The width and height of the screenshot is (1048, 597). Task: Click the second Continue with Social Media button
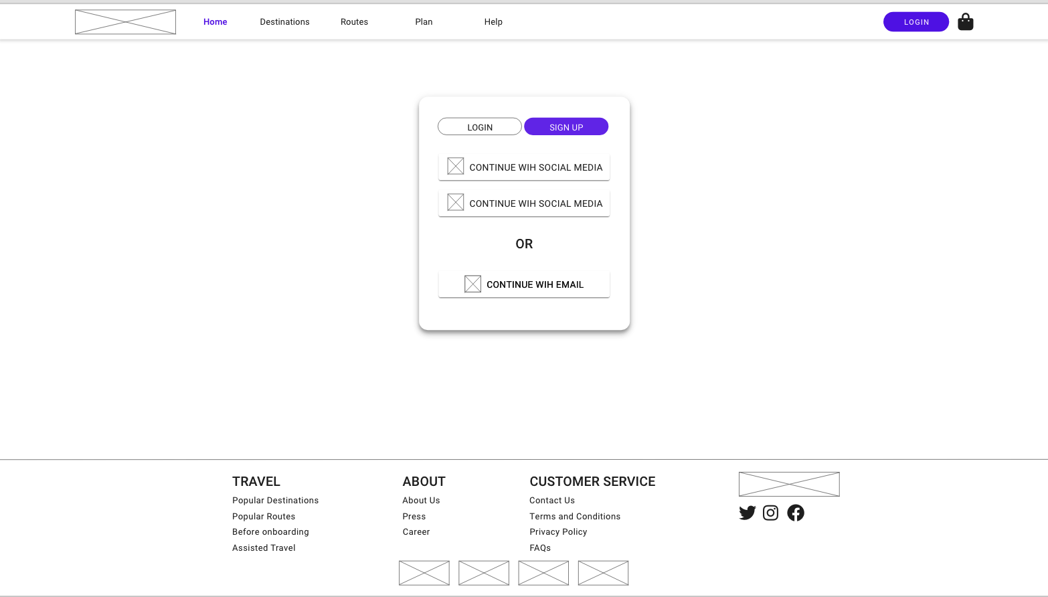click(x=524, y=203)
